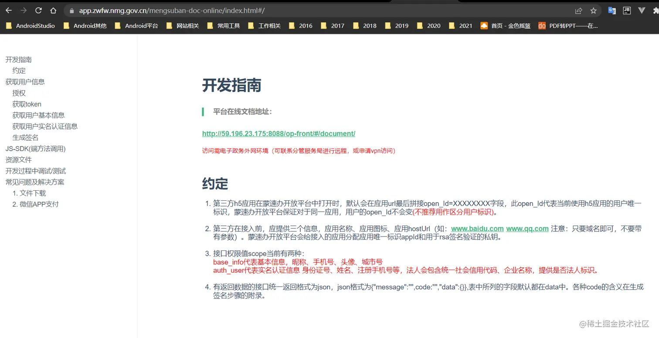Jump to 约定 in the sidebar
Screen dimensions: 659x338
coord(19,71)
